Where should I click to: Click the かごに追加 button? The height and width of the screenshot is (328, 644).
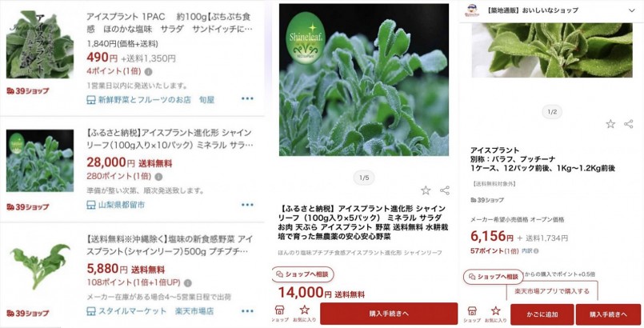coord(542,314)
